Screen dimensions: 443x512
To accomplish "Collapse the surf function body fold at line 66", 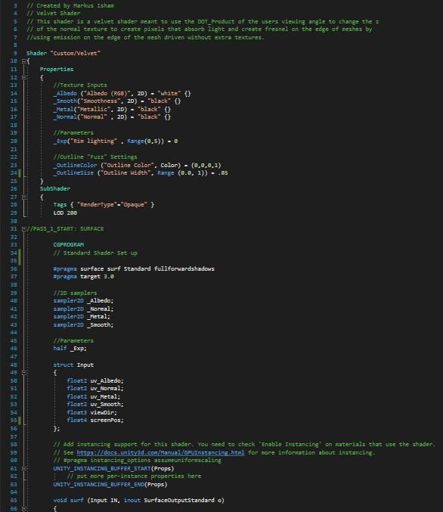I will [24, 508].
